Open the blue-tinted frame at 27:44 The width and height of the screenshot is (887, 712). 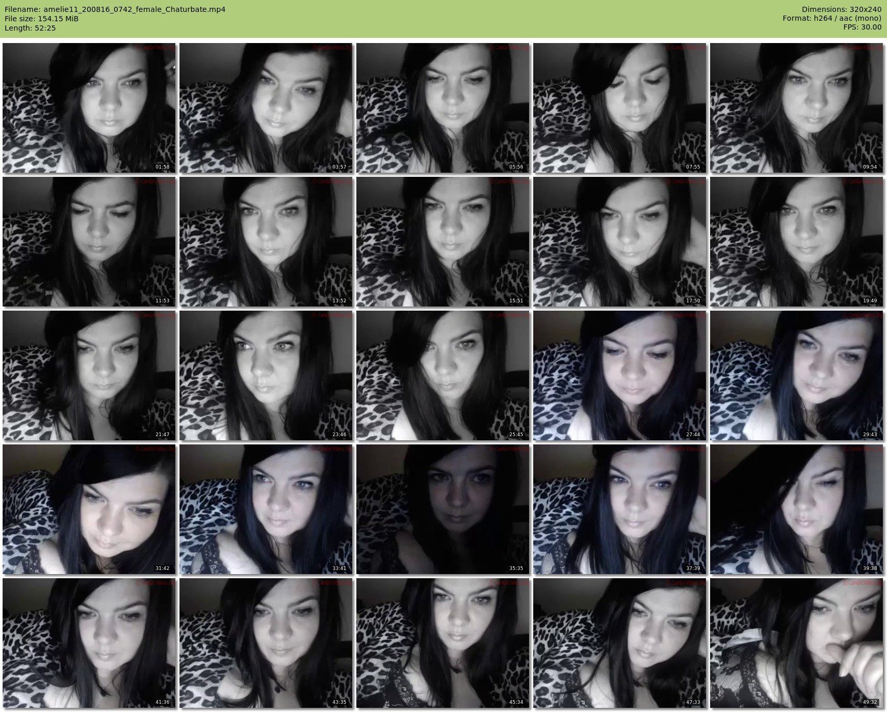click(x=620, y=375)
